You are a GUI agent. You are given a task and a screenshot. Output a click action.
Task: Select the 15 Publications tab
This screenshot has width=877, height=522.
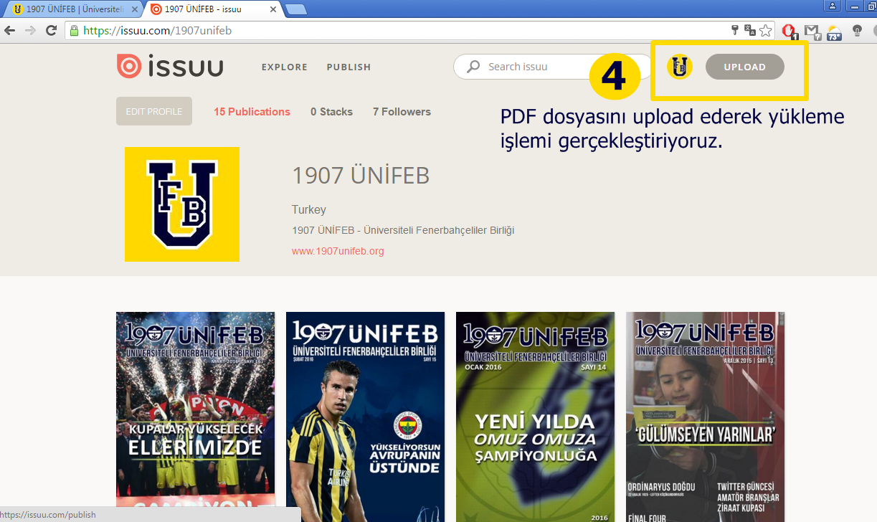[252, 112]
